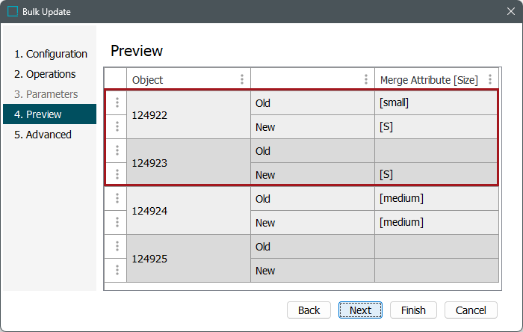Image resolution: width=523 pixels, height=332 pixels.
Task: Click row handle for 124925 New row
Action: click(117, 271)
